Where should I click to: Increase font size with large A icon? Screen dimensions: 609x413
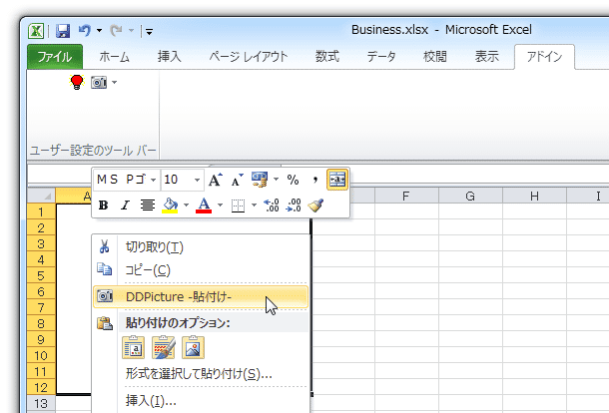click(216, 180)
